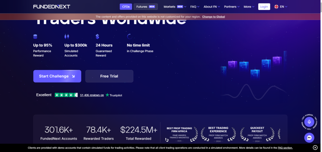Click the Up to 95% text
322x152 pixels.
point(43,45)
